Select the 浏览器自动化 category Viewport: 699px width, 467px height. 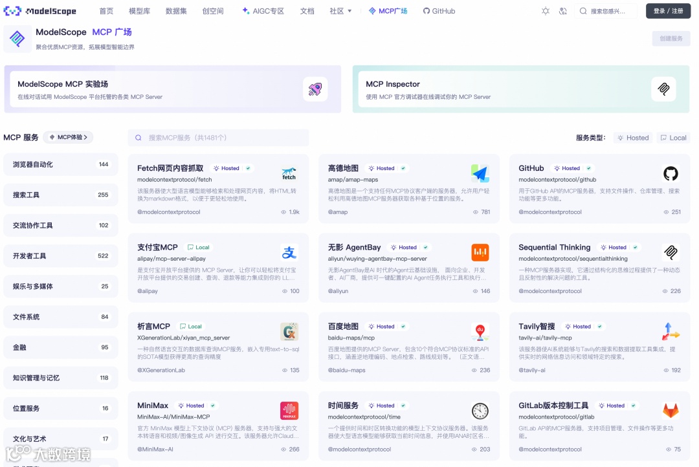tap(61, 164)
